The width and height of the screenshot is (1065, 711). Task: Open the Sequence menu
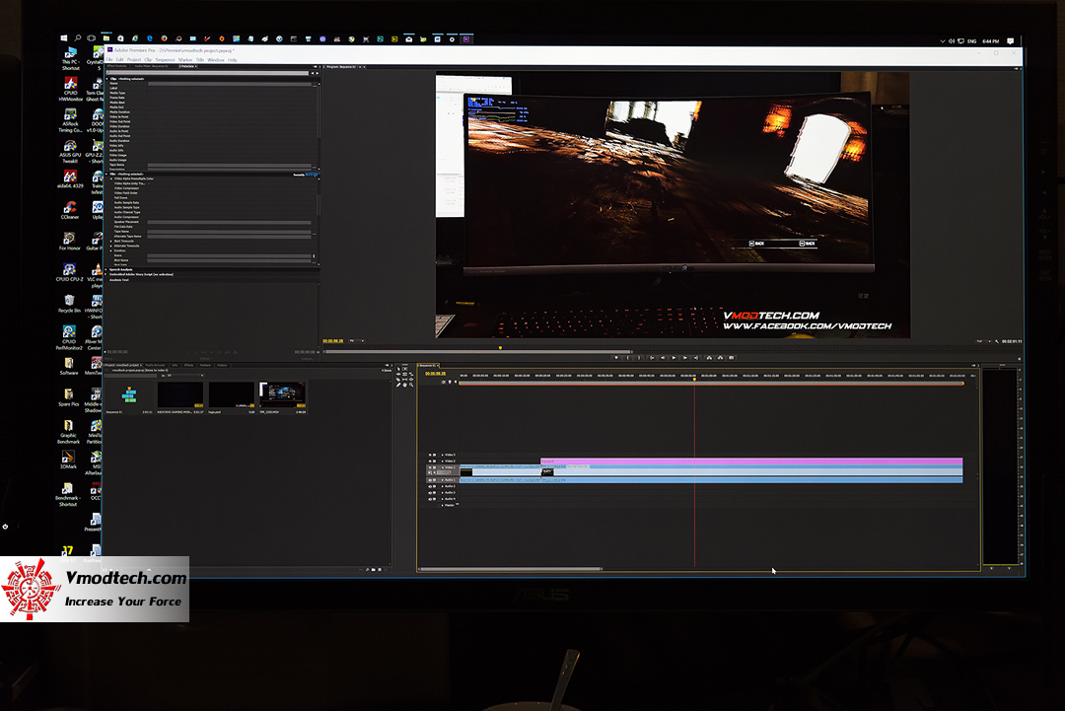coord(165,60)
